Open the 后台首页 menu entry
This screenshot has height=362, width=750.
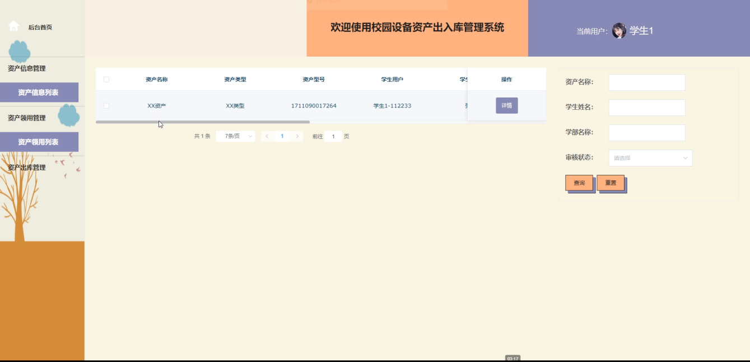point(40,27)
